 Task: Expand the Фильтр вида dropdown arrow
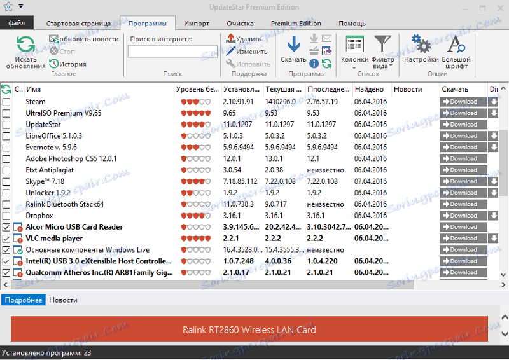pos(391,66)
